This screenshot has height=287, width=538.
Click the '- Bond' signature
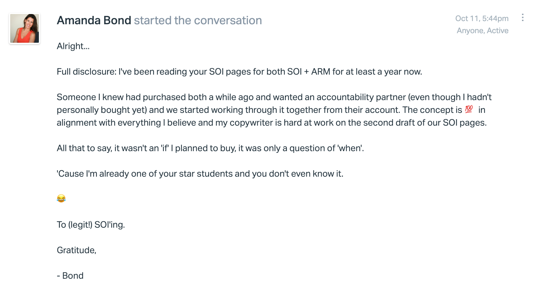pos(70,276)
